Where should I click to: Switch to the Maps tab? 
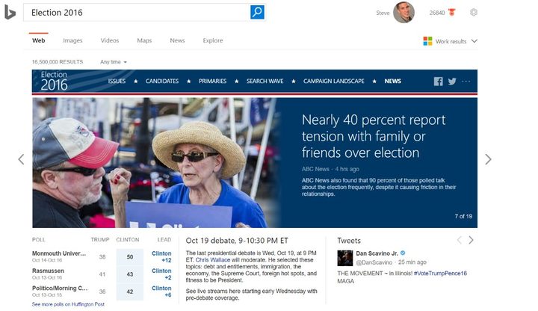[144, 40]
